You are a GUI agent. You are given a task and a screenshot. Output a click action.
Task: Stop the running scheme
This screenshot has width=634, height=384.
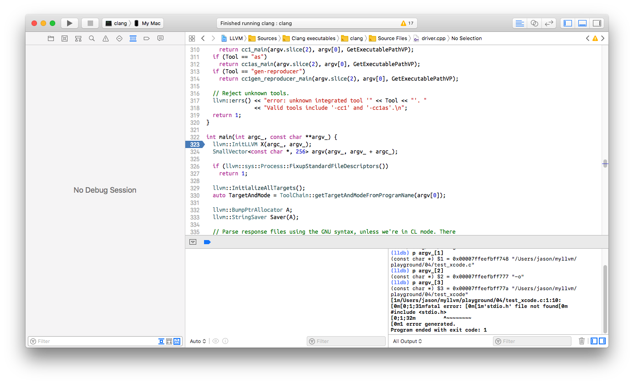click(90, 23)
